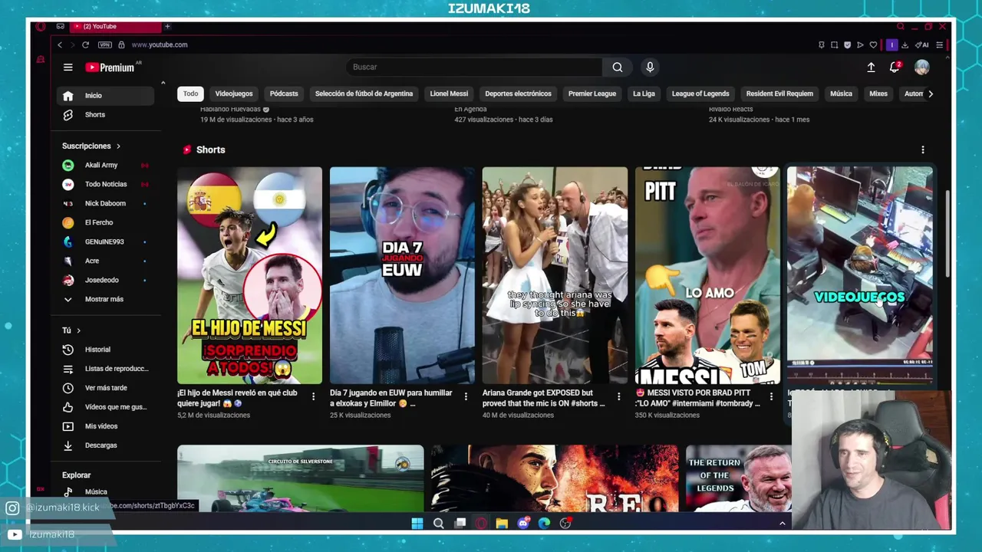Click the heart bookmark icon in address bar

[x=873, y=44]
